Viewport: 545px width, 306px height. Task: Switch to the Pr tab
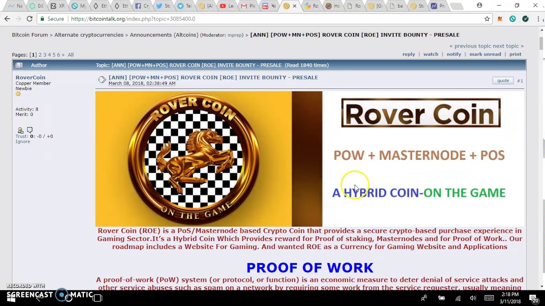click(x=439, y=6)
